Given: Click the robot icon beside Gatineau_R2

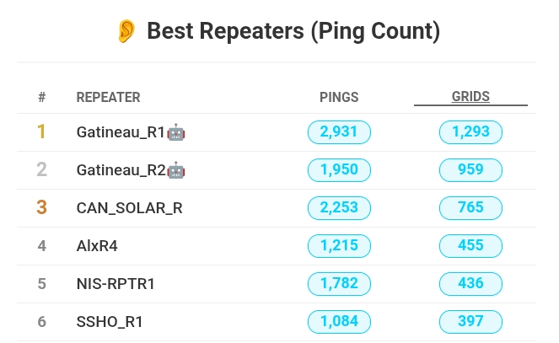Looking at the screenshot, I should tap(176, 170).
